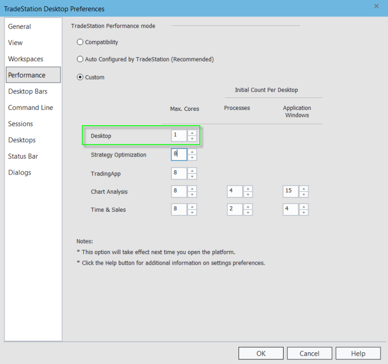
Task: Select the Custom performance mode
Action: point(80,77)
